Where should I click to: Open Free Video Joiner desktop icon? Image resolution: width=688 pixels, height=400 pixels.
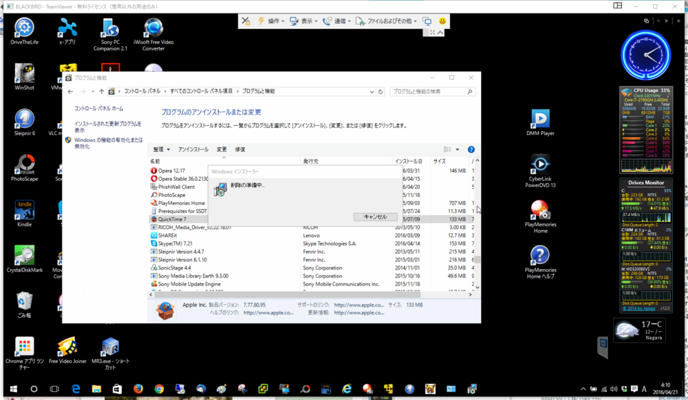point(67,351)
